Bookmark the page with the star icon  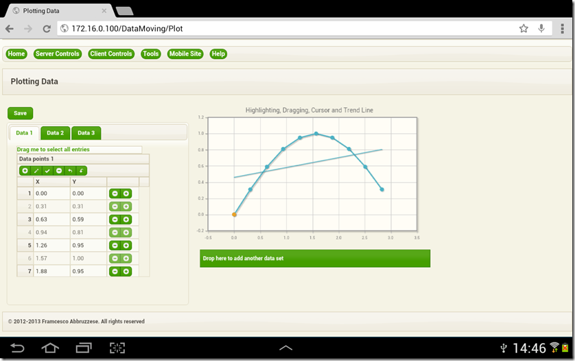pos(524,28)
